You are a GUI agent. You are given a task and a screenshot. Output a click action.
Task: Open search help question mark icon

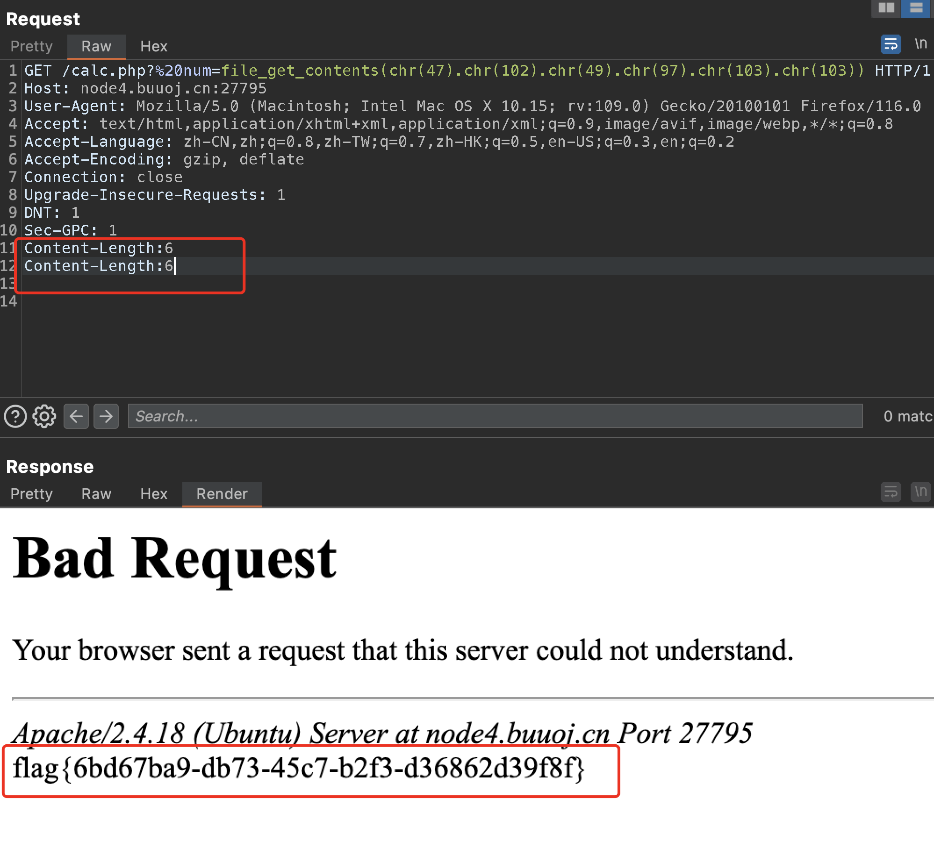pos(15,416)
